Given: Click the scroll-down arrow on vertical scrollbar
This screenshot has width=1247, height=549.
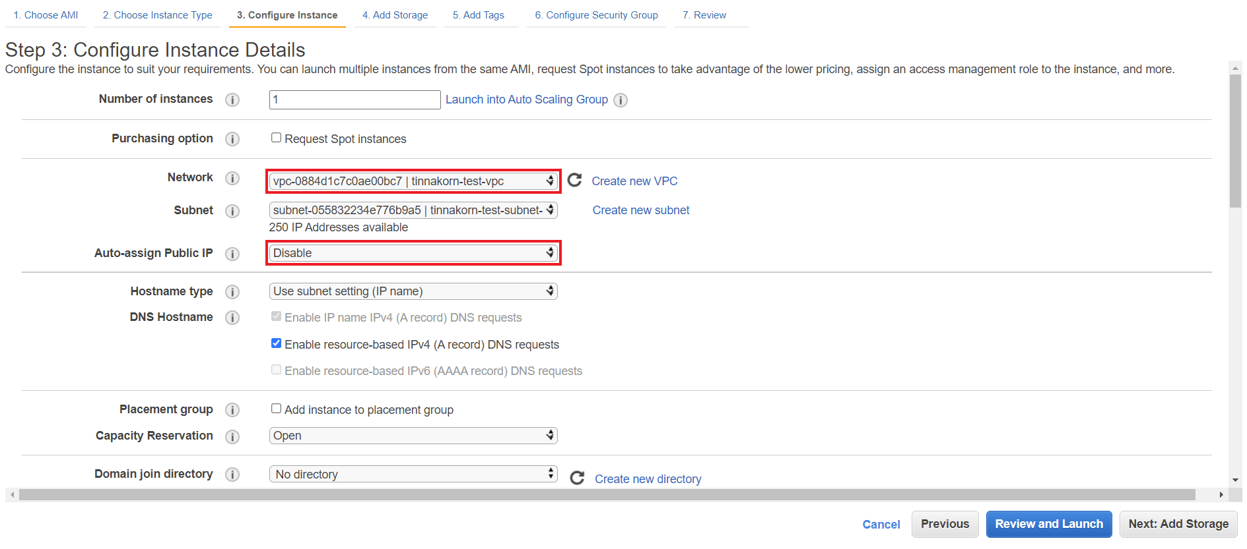Looking at the screenshot, I should point(1235,480).
